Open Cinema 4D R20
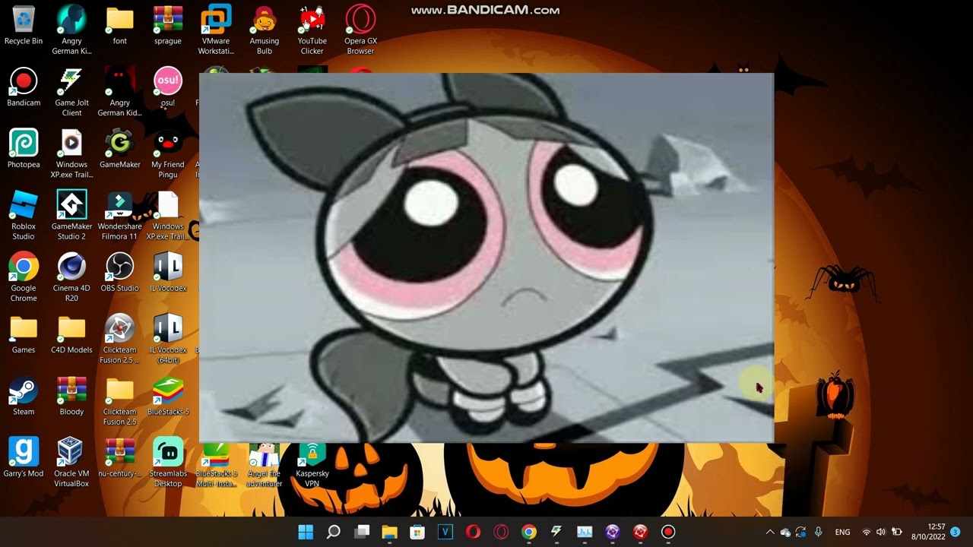 click(x=71, y=277)
